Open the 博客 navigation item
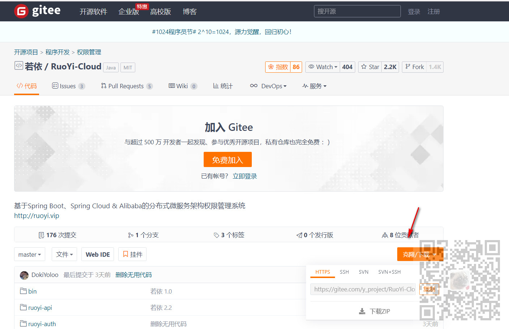The width and height of the screenshot is (509, 329). 190,12
